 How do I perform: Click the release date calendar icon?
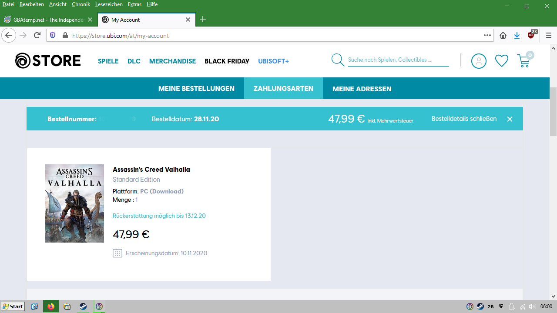(117, 253)
